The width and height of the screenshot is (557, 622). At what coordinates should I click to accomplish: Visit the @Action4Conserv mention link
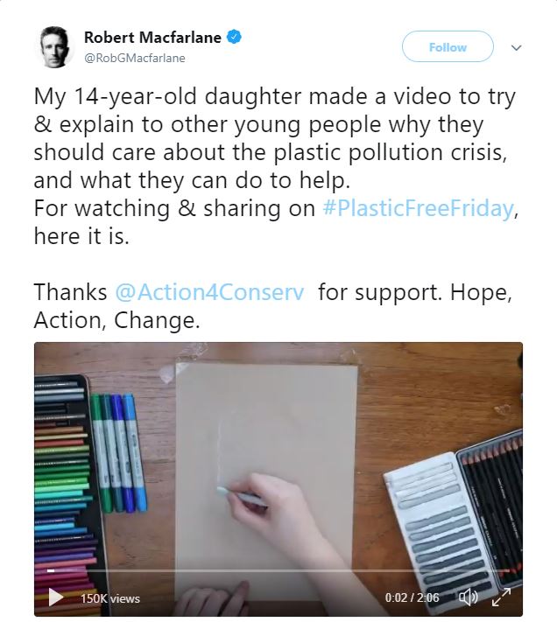click(x=209, y=292)
